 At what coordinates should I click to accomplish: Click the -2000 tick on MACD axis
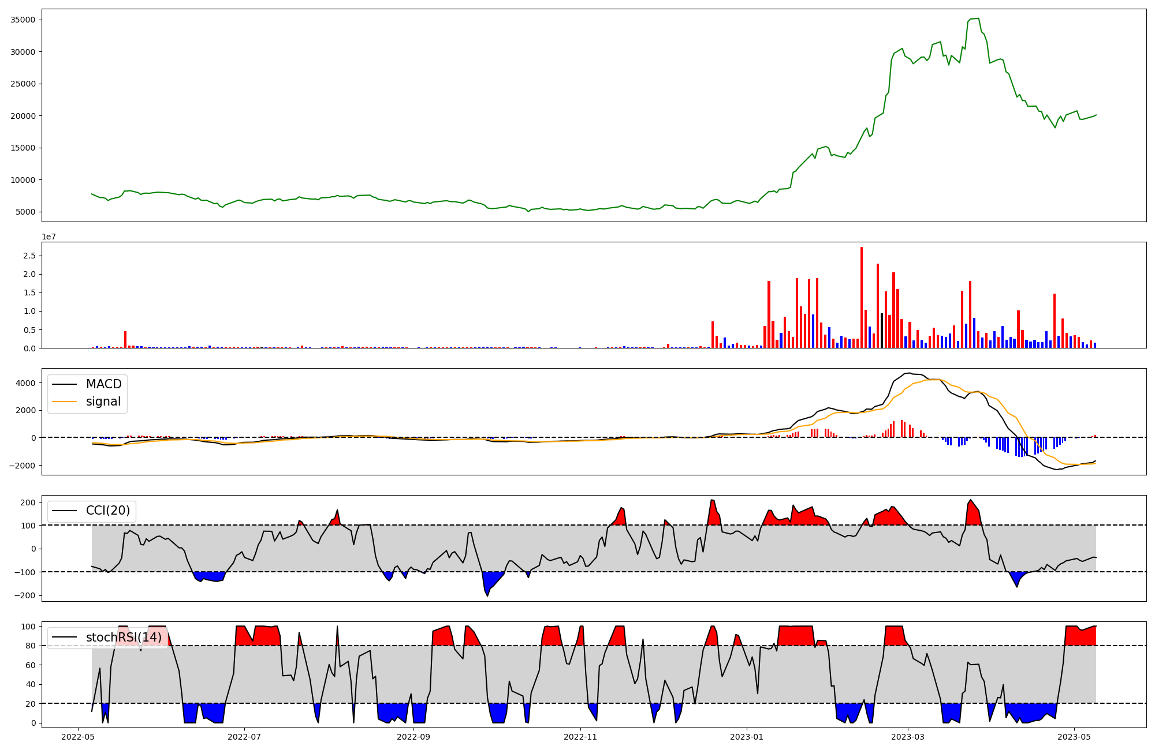(x=23, y=466)
